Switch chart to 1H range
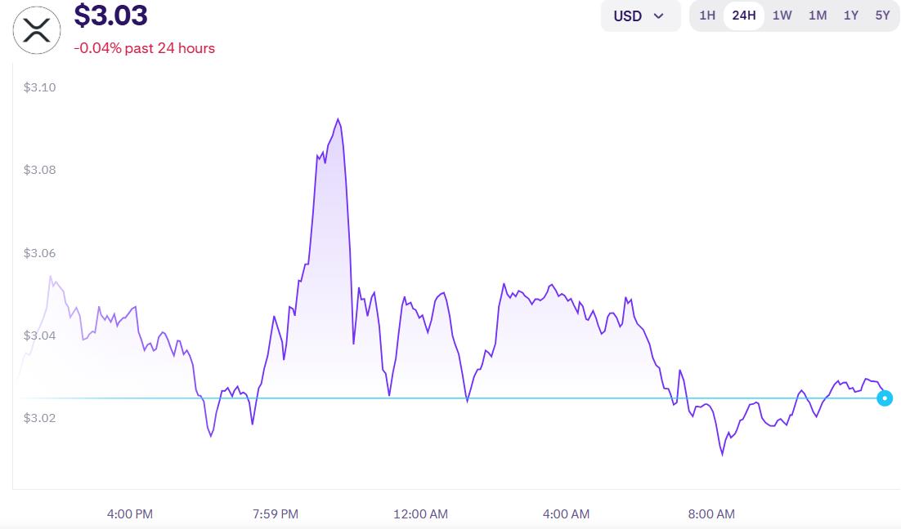This screenshot has width=901, height=529. [x=707, y=16]
